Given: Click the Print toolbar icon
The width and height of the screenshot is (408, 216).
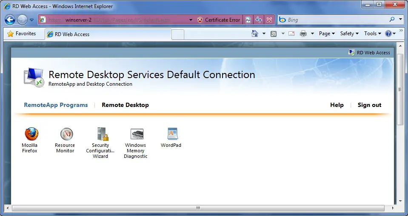Looking at the screenshot, I should coord(303,34).
